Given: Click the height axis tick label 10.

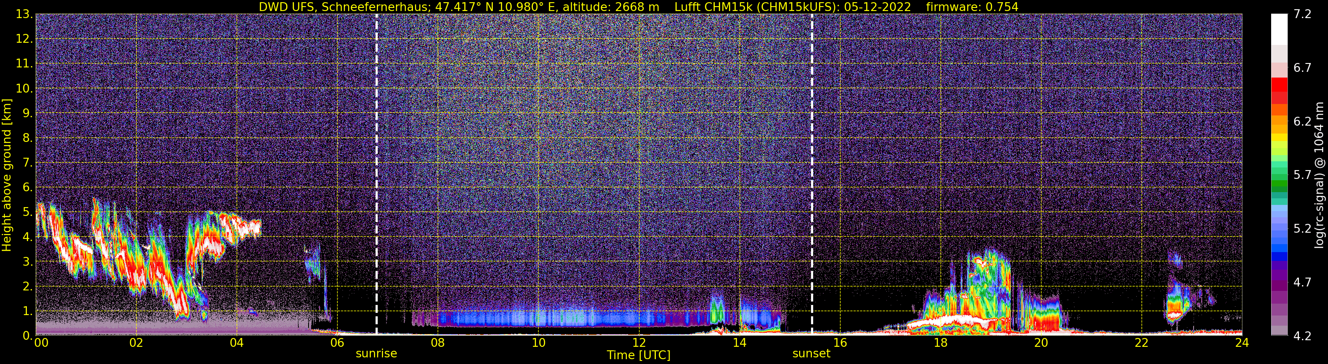Looking at the screenshot, I should (x=24, y=89).
